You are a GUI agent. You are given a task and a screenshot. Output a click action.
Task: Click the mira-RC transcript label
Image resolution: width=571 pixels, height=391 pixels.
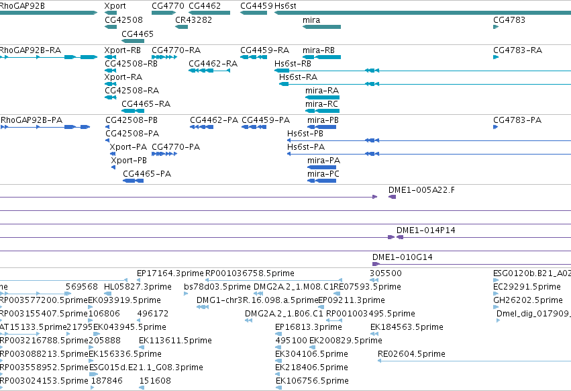tap(321, 103)
